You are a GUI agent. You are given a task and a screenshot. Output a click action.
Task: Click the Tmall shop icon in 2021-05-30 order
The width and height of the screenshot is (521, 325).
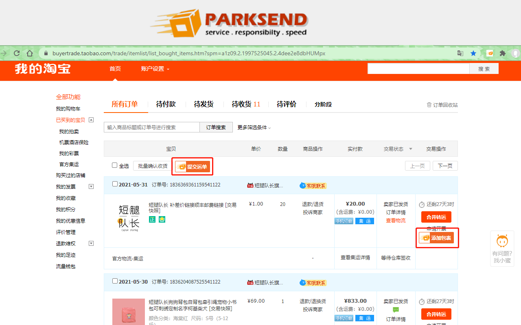250,282
